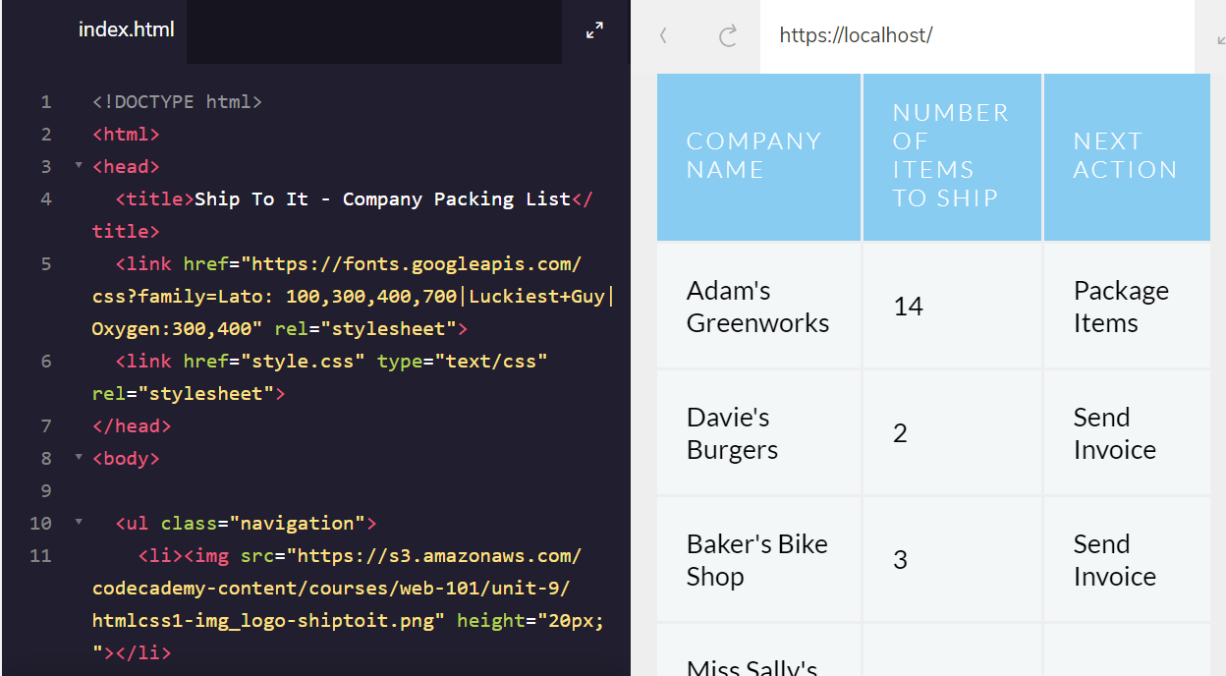Viewport: 1226px width, 676px height.
Task: Collapse the body element code fold
Action: pyautogui.click(x=77, y=458)
